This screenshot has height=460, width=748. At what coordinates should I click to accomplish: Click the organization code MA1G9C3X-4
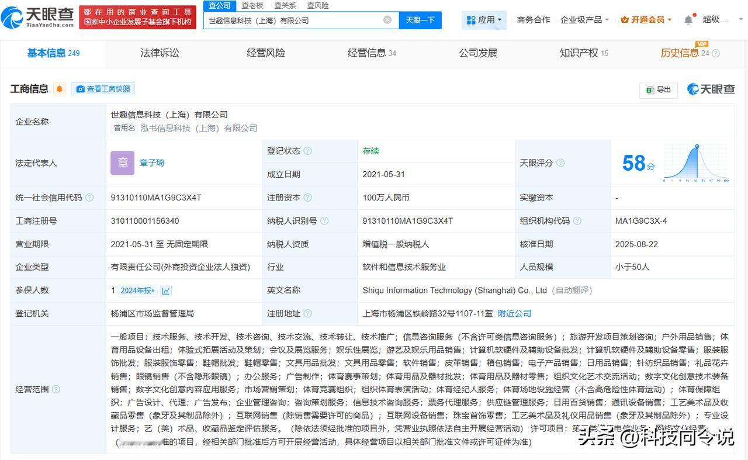[641, 221]
